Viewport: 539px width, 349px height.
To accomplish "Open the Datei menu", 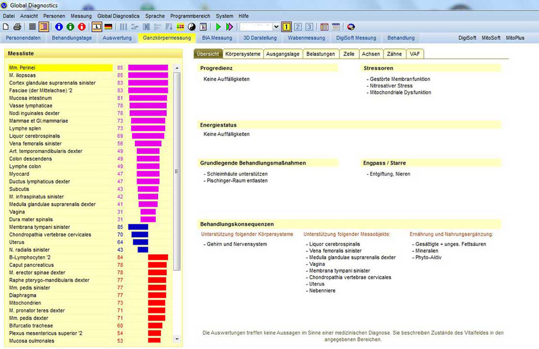I will [x=9, y=16].
